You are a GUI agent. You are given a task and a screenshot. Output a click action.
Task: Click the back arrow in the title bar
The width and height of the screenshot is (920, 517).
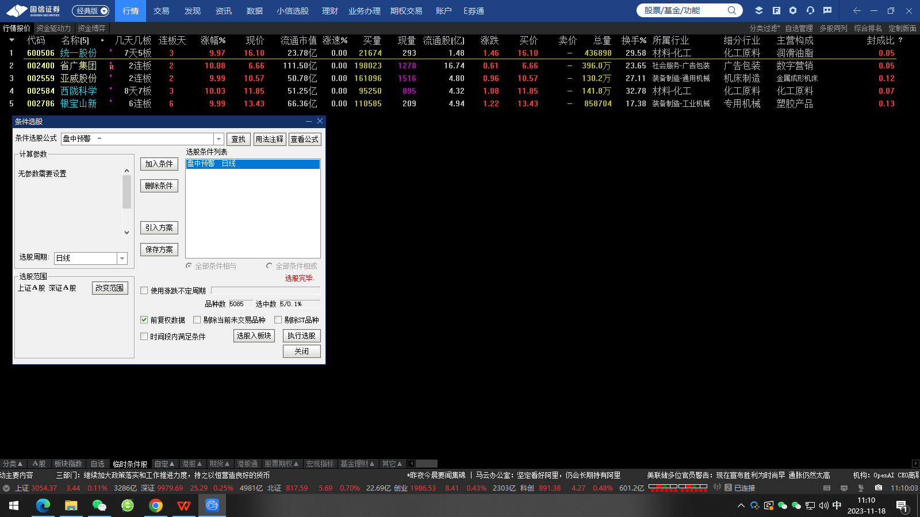point(857,10)
